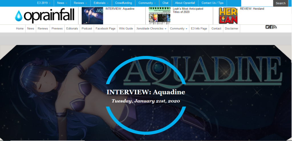The image size is (292, 141).
Task: Open Chat in top bar
Action: coord(165,3)
